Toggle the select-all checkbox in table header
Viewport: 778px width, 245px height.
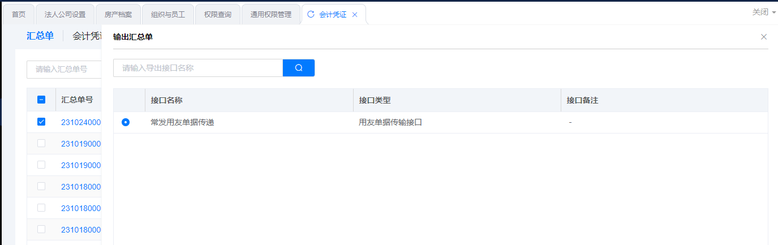click(x=41, y=100)
